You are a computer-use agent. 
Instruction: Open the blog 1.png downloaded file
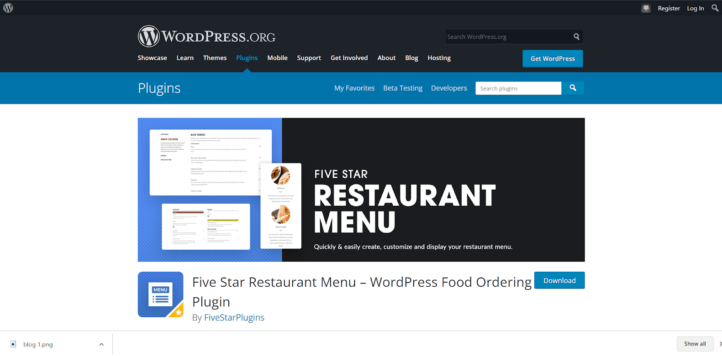(x=38, y=344)
